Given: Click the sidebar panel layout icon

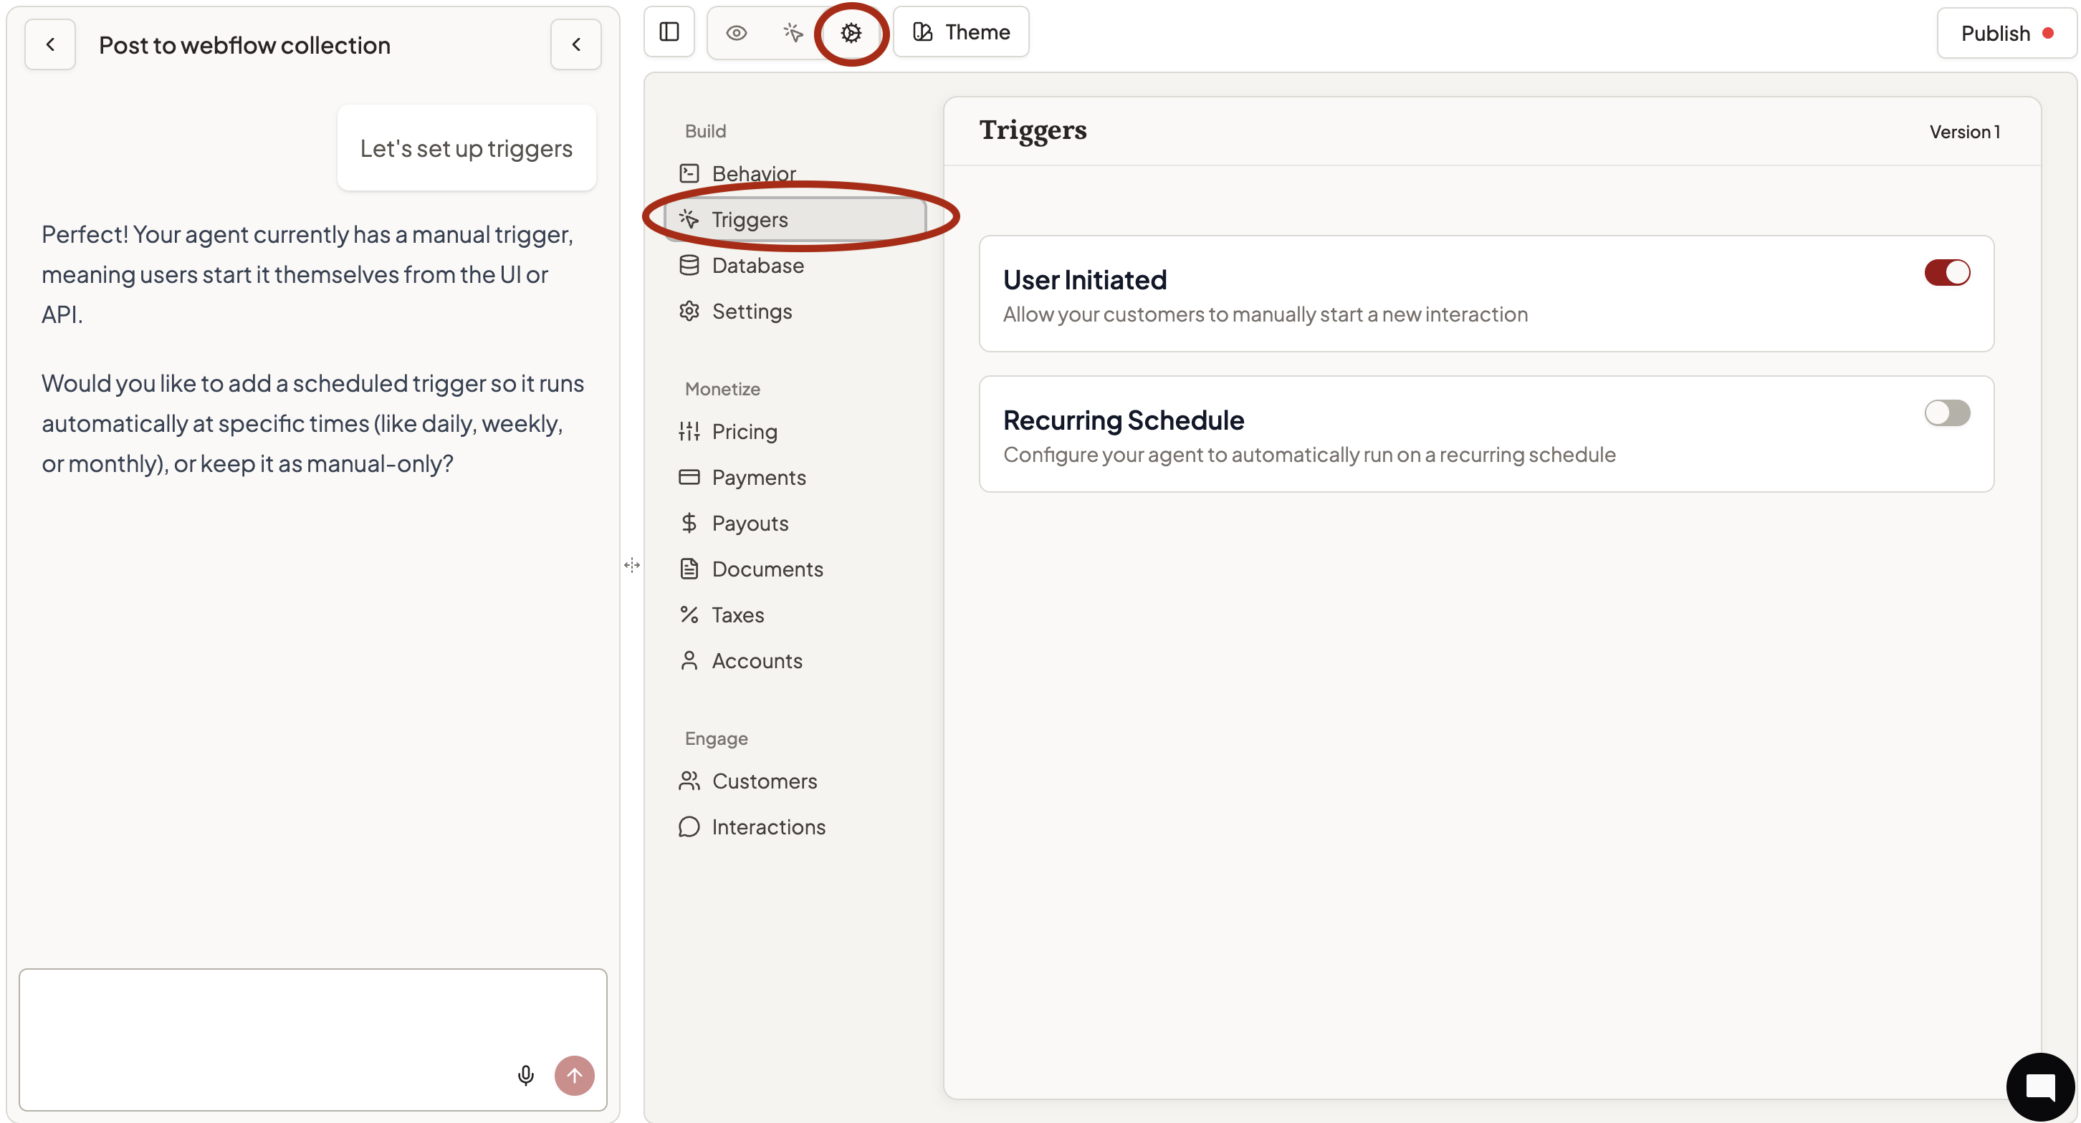Looking at the screenshot, I should point(669,32).
